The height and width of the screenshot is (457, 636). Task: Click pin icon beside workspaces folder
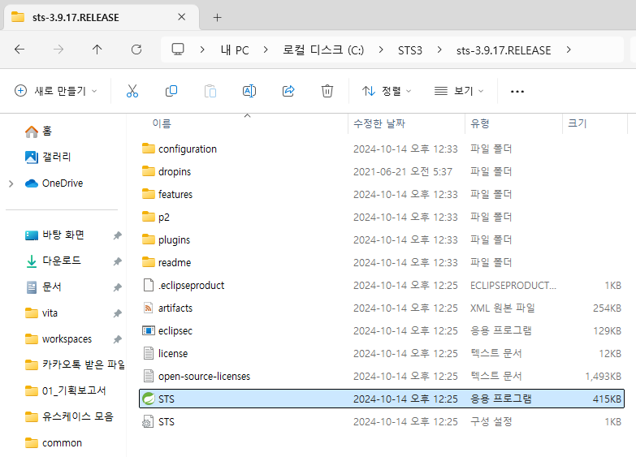pyautogui.click(x=117, y=339)
